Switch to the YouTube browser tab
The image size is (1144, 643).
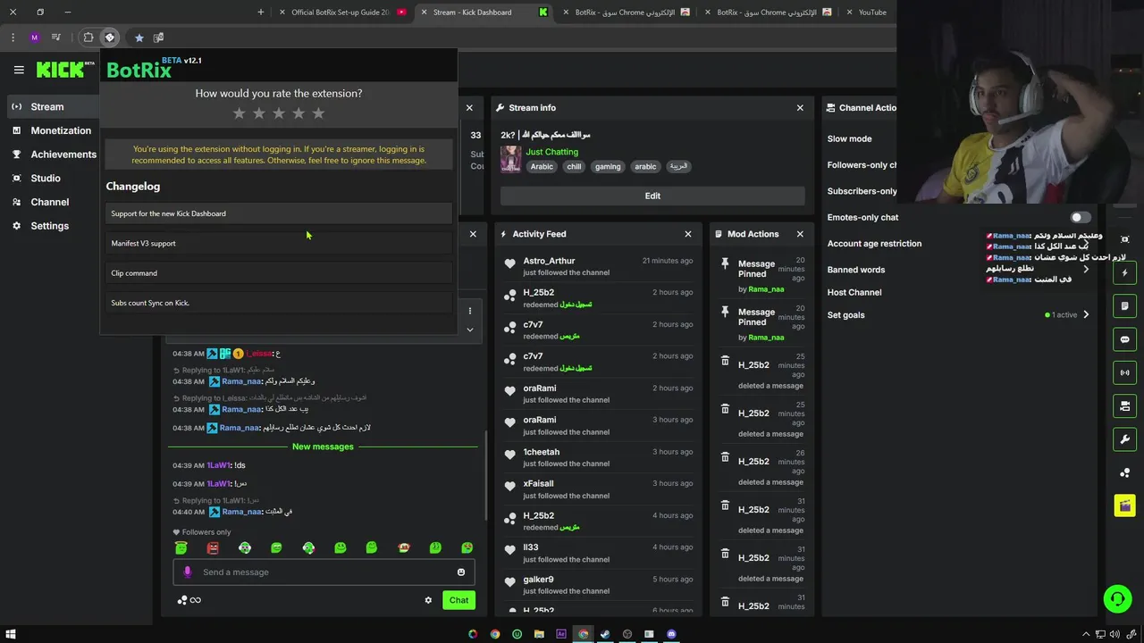pyautogui.click(x=872, y=13)
